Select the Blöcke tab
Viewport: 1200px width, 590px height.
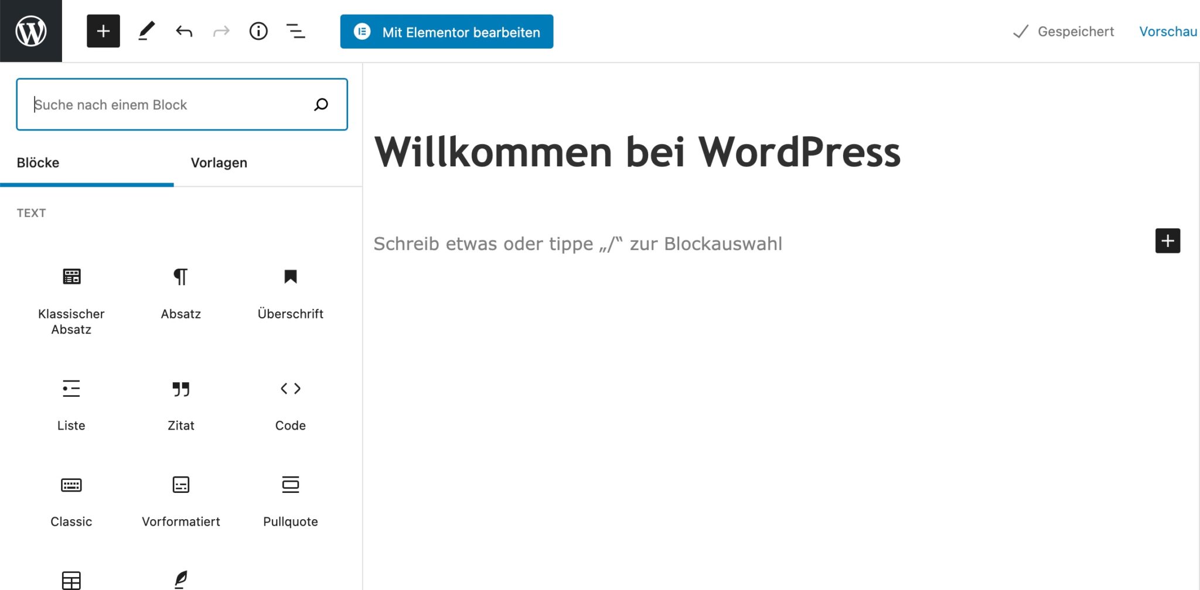[38, 163]
